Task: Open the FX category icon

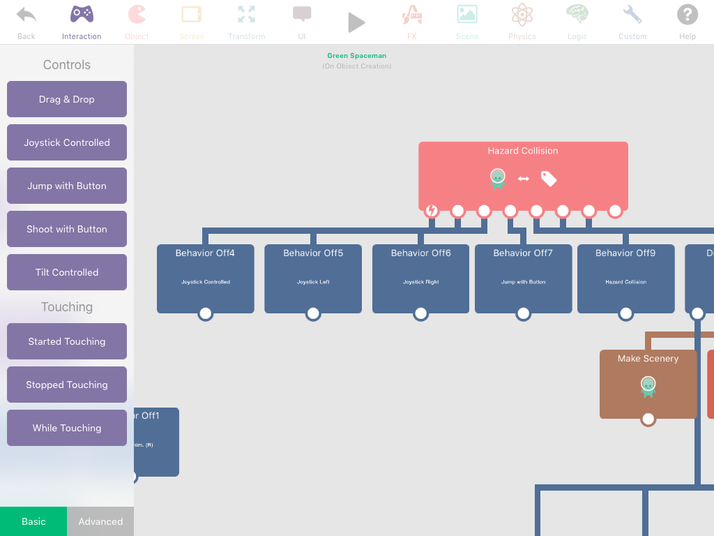Action: tap(412, 15)
